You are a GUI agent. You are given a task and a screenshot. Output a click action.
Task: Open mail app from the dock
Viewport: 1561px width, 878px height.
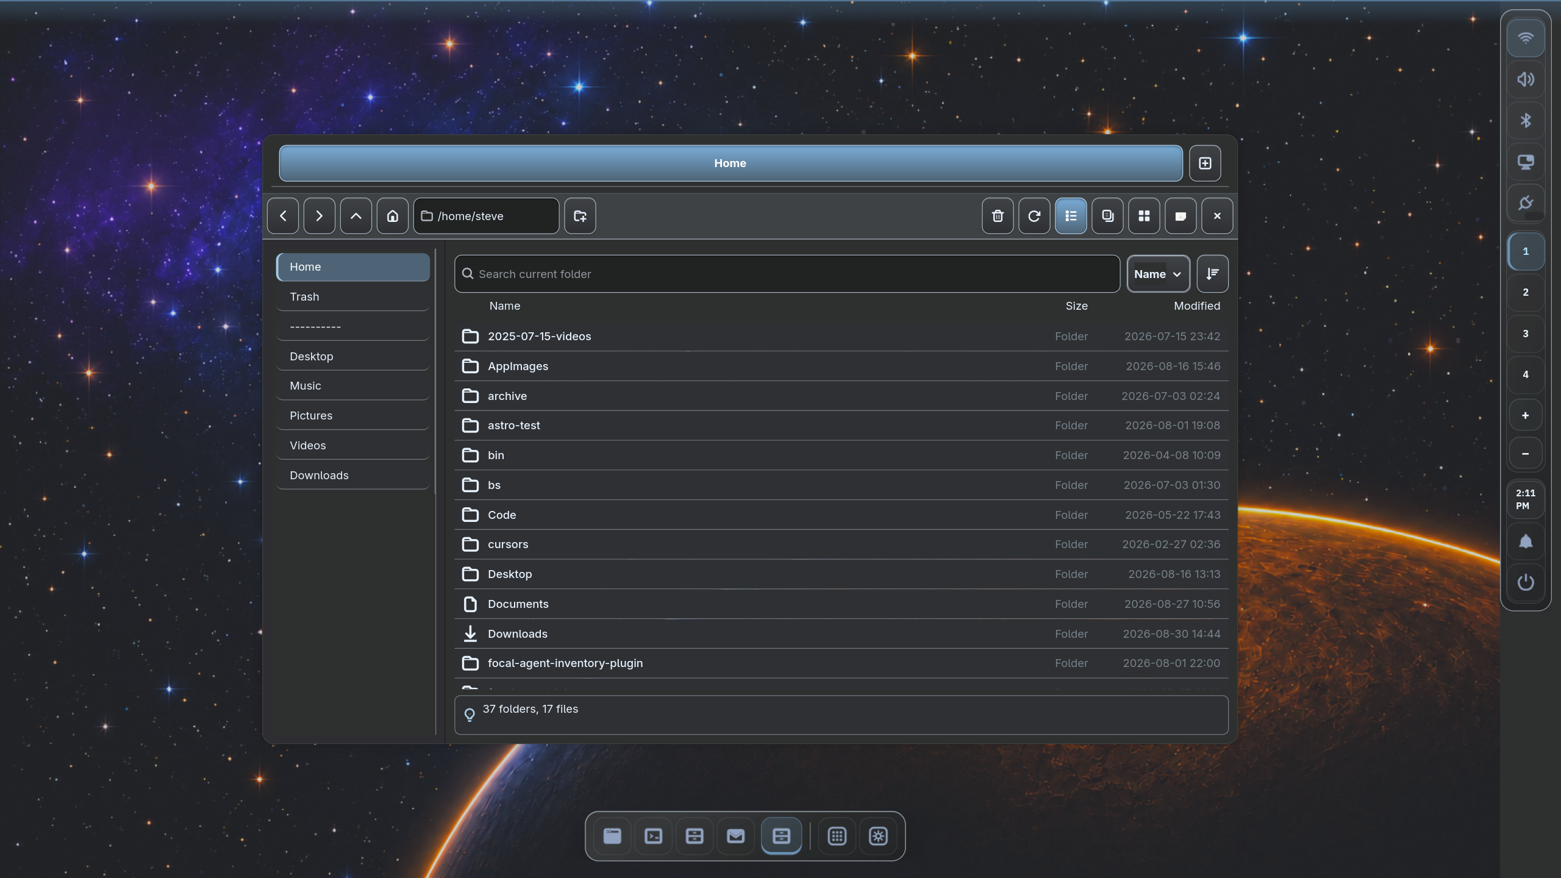[x=735, y=836]
